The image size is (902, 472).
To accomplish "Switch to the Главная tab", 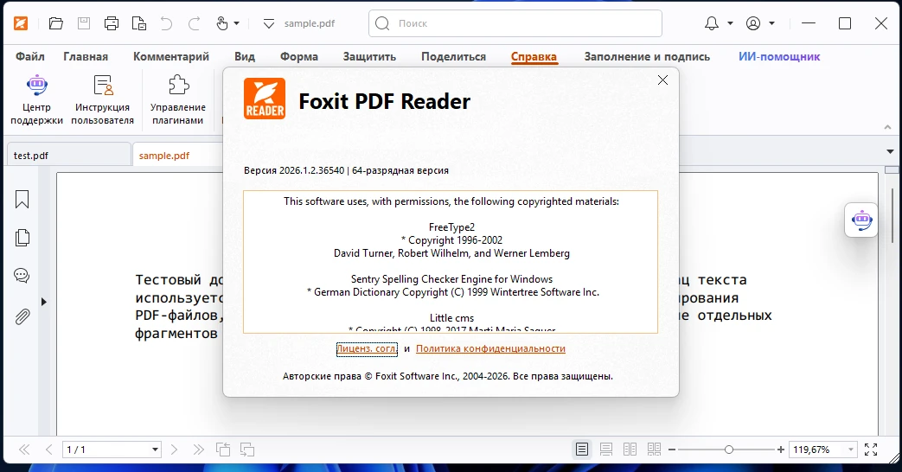I will (x=86, y=57).
